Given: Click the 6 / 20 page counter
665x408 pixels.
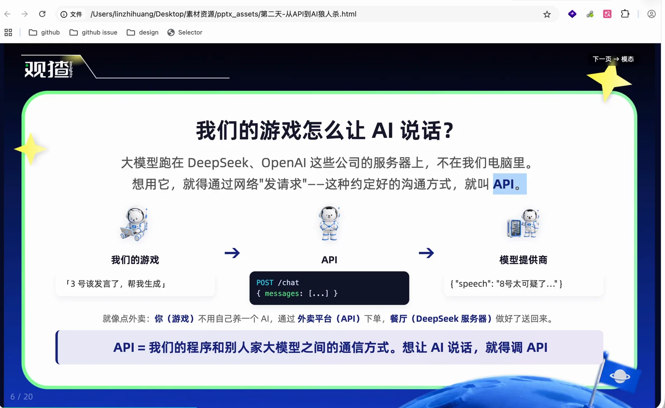Looking at the screenshot, I should [22, 397].
